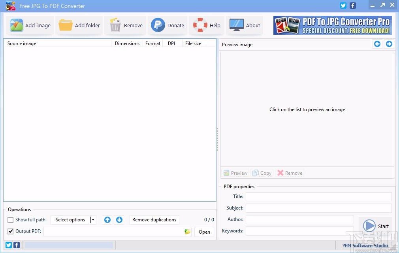This screenshot has width=399, height=253.
Task: Open the Add folder tool
Action: 66,25
